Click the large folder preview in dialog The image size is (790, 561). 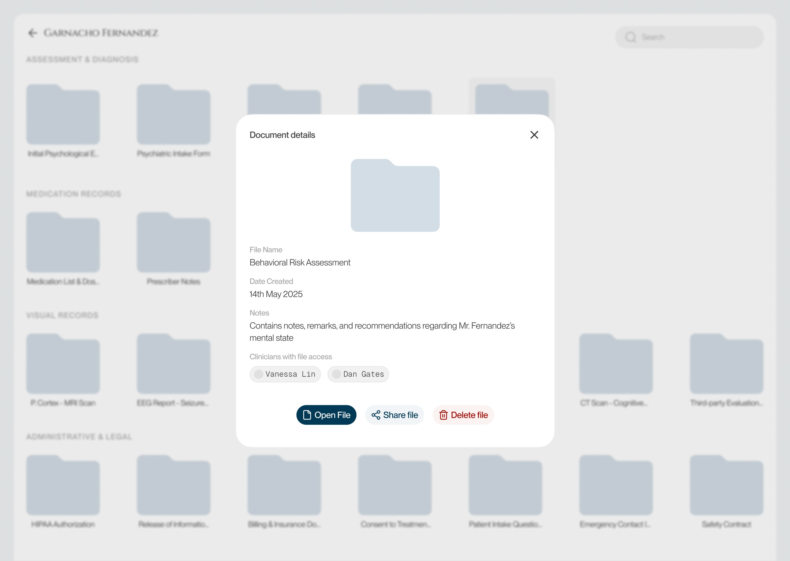click(x=395, y=195)
